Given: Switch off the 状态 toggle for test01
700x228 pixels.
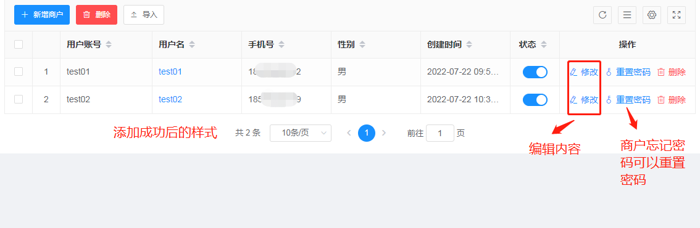Looking at the screenshot, I should click(535, 72).
